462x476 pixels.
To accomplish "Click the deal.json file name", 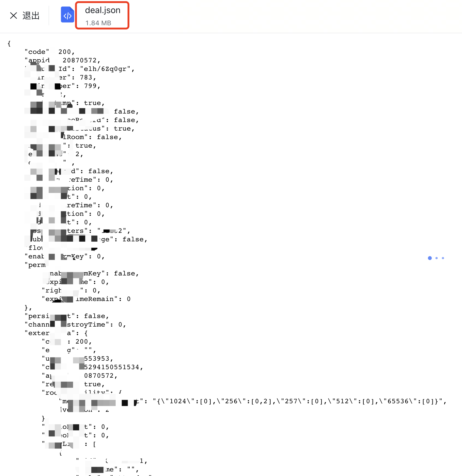I will (x=103, y=10).
